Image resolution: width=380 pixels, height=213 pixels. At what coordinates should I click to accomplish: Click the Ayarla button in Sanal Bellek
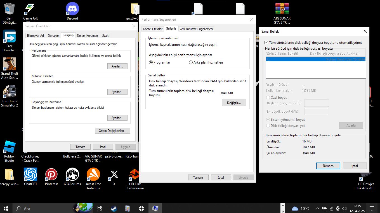pos(351,125)
